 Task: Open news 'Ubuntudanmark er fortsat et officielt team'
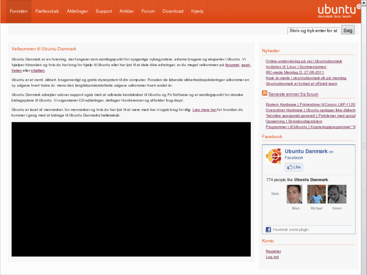tap(301, 84)
